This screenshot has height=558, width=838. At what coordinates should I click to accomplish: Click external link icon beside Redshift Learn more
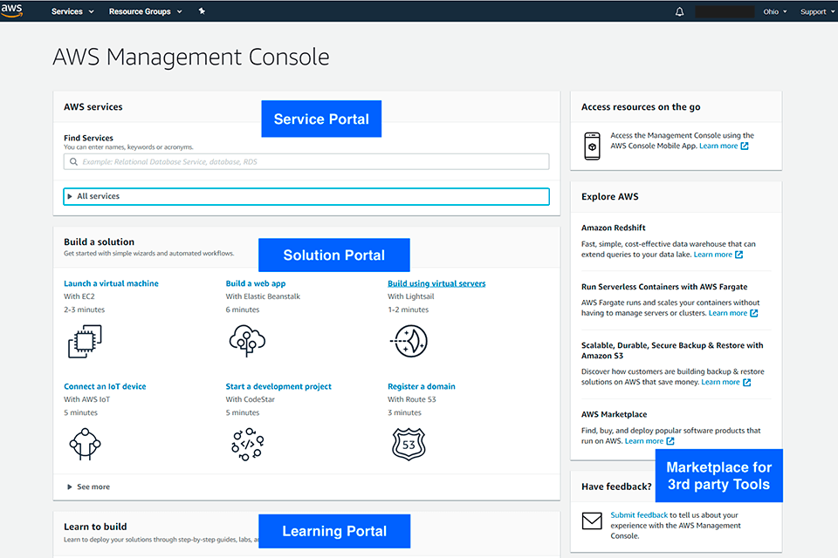click(739, 255)
